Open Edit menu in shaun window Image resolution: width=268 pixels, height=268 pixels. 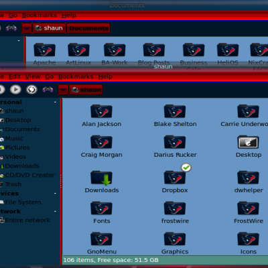[15, 77]
